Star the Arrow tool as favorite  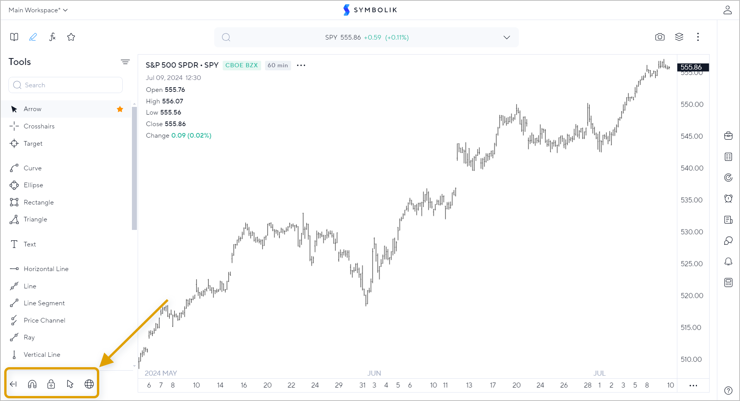coord(120,109)
